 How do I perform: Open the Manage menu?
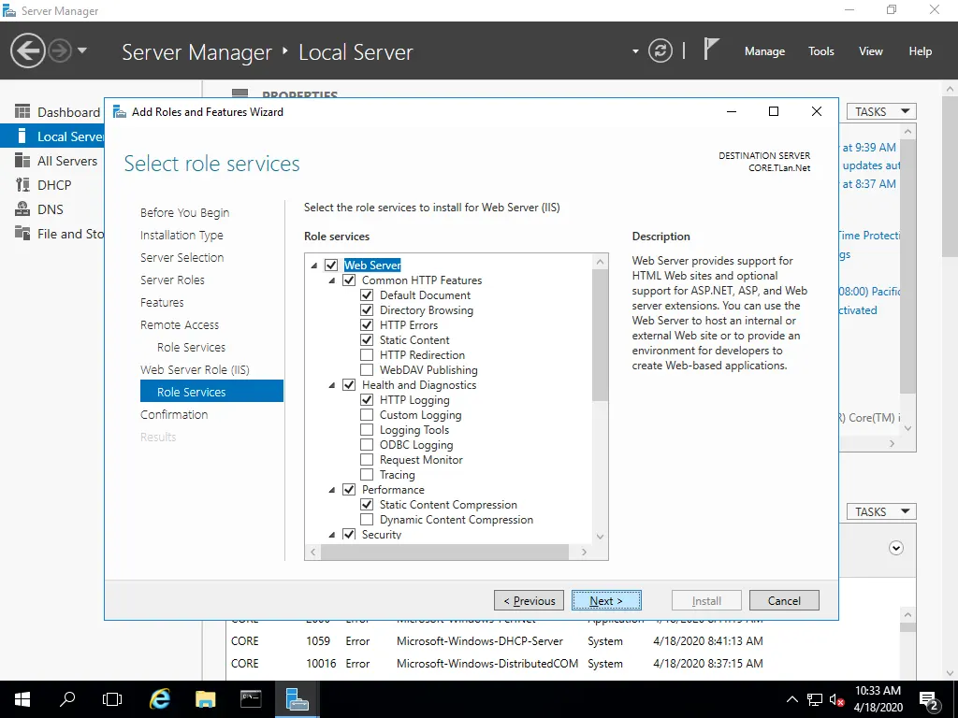point(764,51)
